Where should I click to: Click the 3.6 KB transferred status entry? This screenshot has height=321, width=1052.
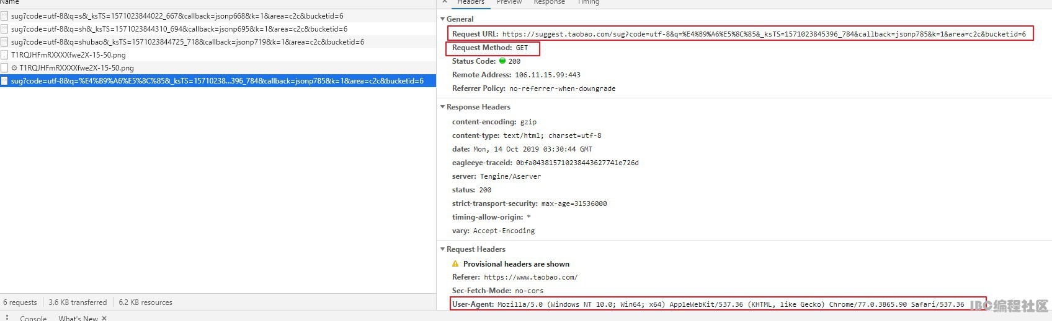tap(78, 302)
